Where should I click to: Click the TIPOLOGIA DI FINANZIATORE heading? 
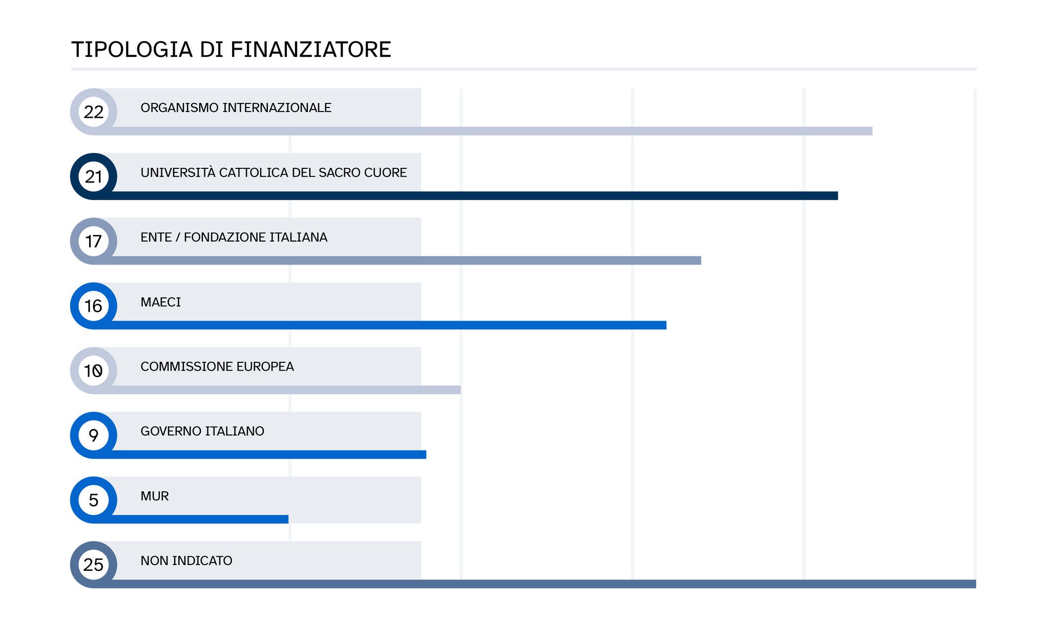[231, 50]
